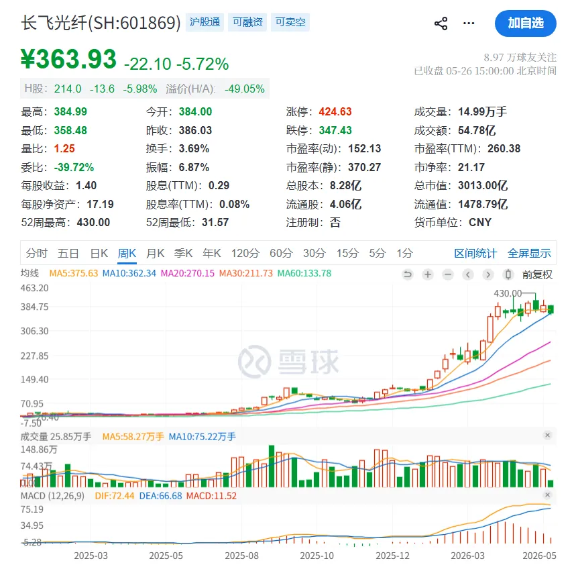This screenshot has width=574, height=567.
Task: Zoom out chart with minus icon
Action: [448, 274]
